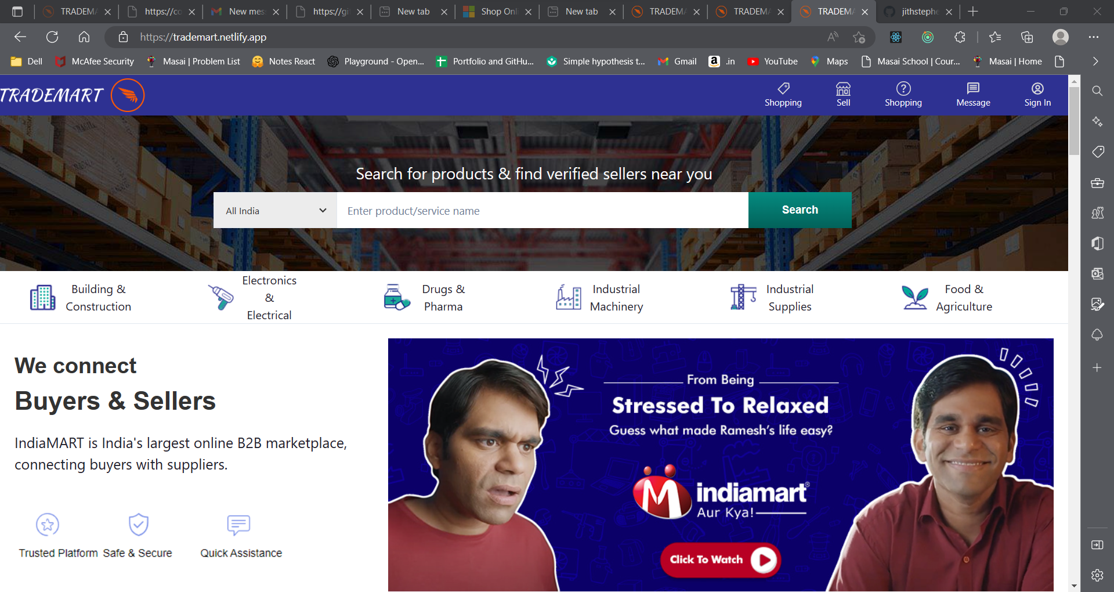Click the green Search button
The height and width of the screenshot is (592, 1114).
pyautogui.click(x=800, y=210)
